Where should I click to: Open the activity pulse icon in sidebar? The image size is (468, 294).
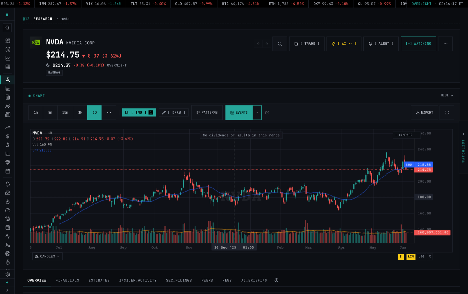click(8, 236)
